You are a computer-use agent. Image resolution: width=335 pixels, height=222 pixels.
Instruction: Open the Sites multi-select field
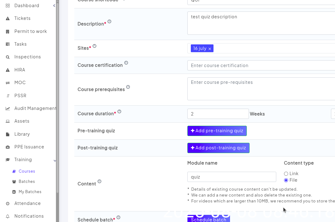click(x=273, y=48)
